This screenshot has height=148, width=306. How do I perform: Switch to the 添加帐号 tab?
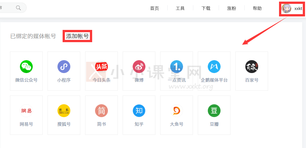coord(77,36)
